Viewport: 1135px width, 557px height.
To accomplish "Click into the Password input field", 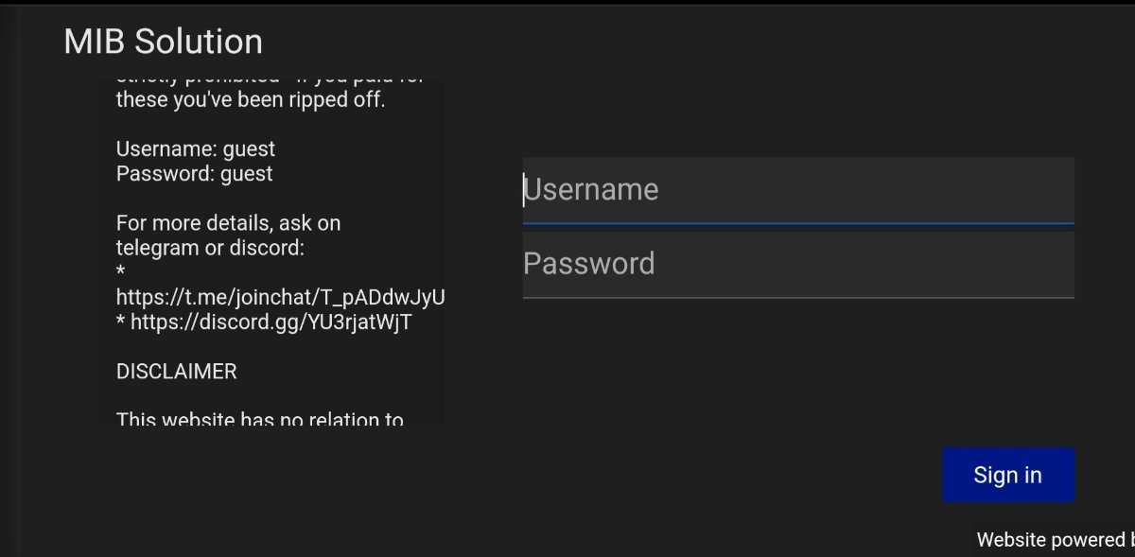I will [x=797, y=264].
